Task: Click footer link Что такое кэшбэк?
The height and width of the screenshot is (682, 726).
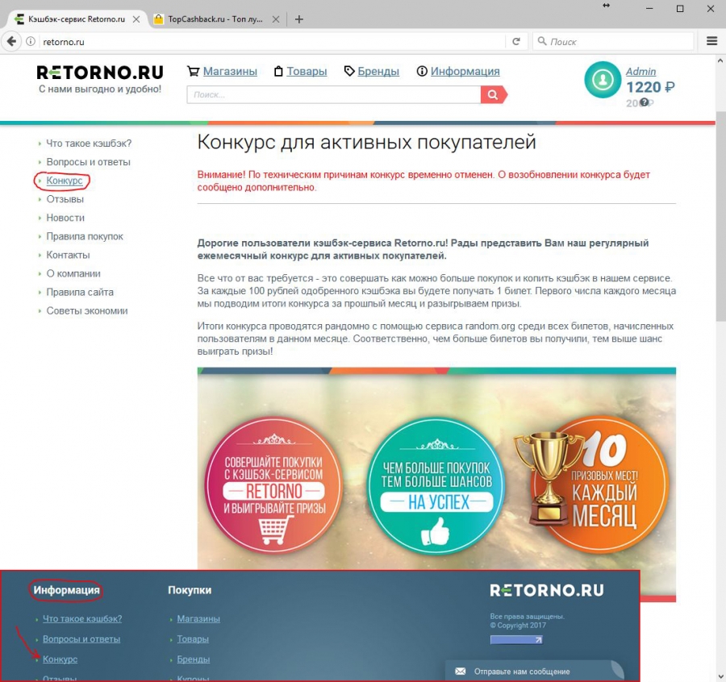Action: click(x=82, y=618)
